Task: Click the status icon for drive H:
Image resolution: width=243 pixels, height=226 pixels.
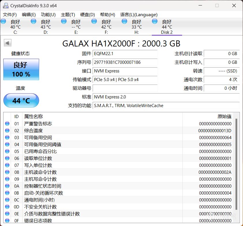Action: (124, 21)
